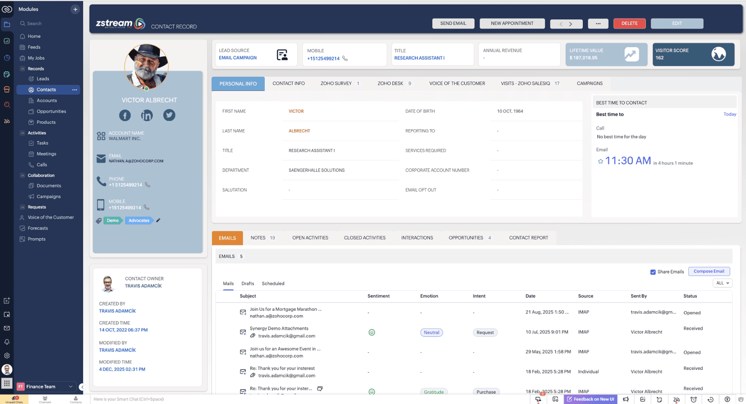Viewport: 746px width, 404px height.
Task: Open Synergy Demo Attachments email
Action: point(279,329)
